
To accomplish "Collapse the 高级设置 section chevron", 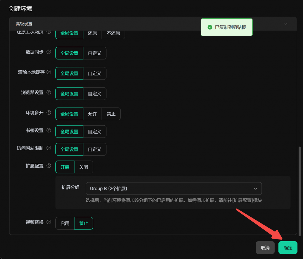I will click(x=286, y=24).
